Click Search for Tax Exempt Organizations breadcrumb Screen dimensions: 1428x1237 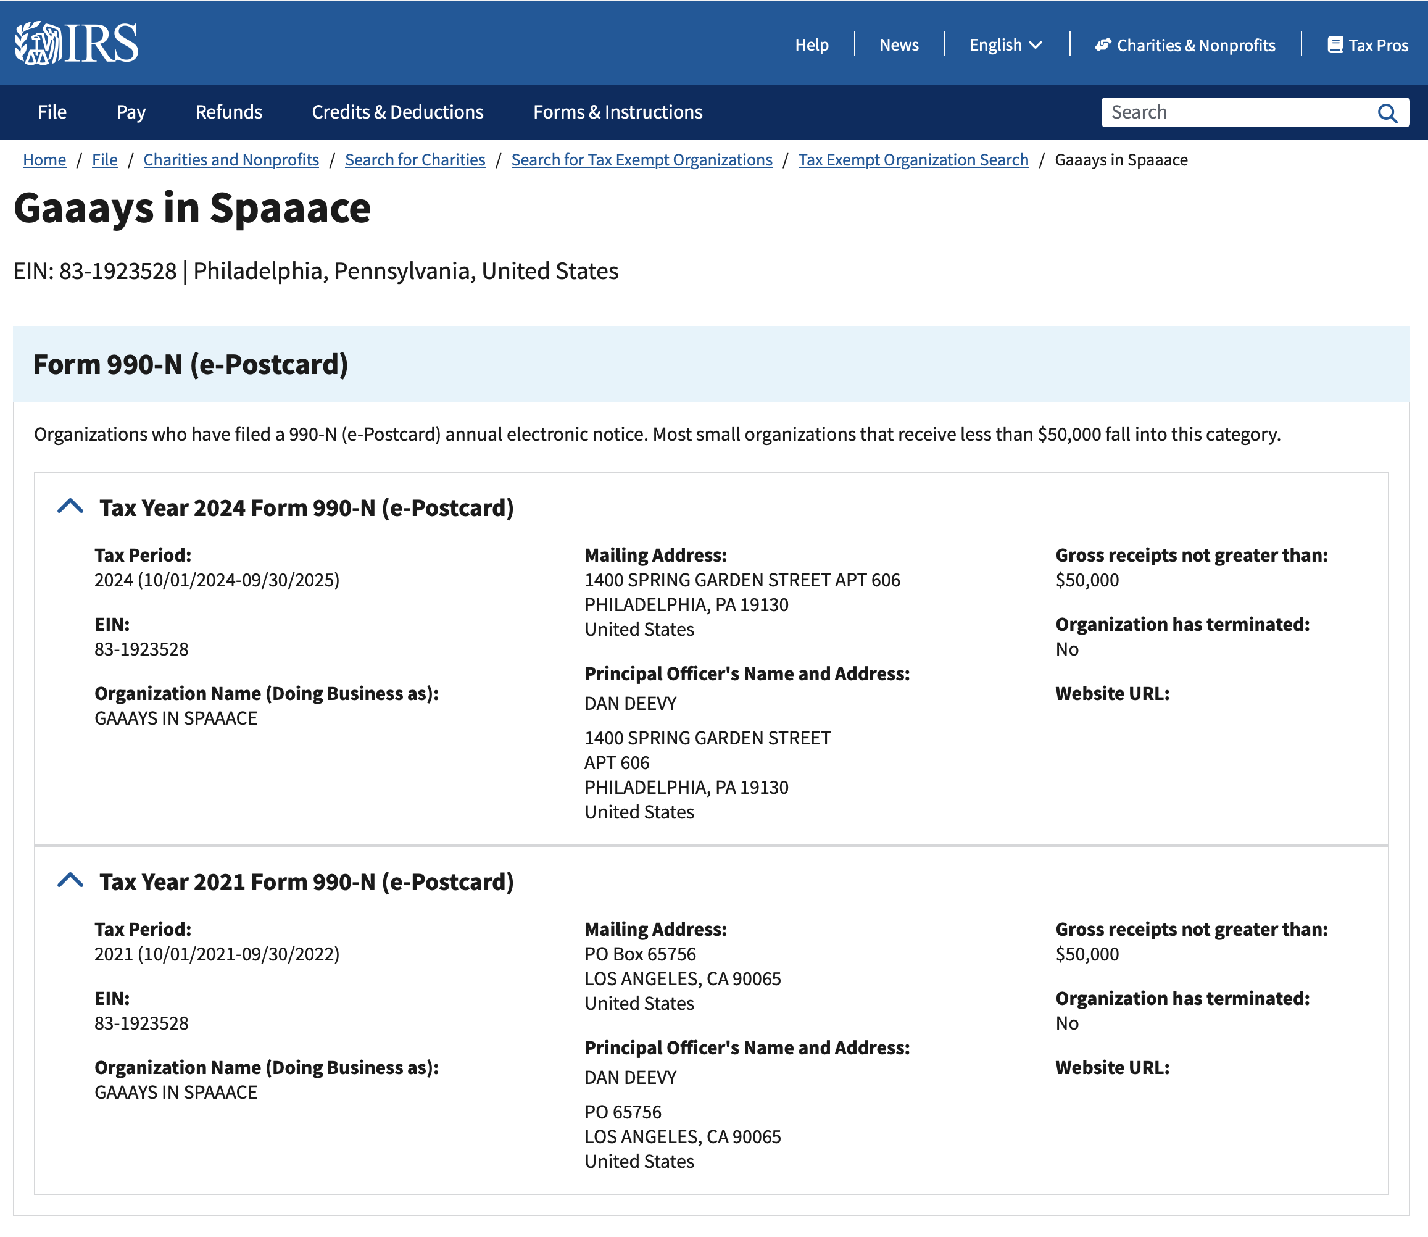tap(641, 159)
